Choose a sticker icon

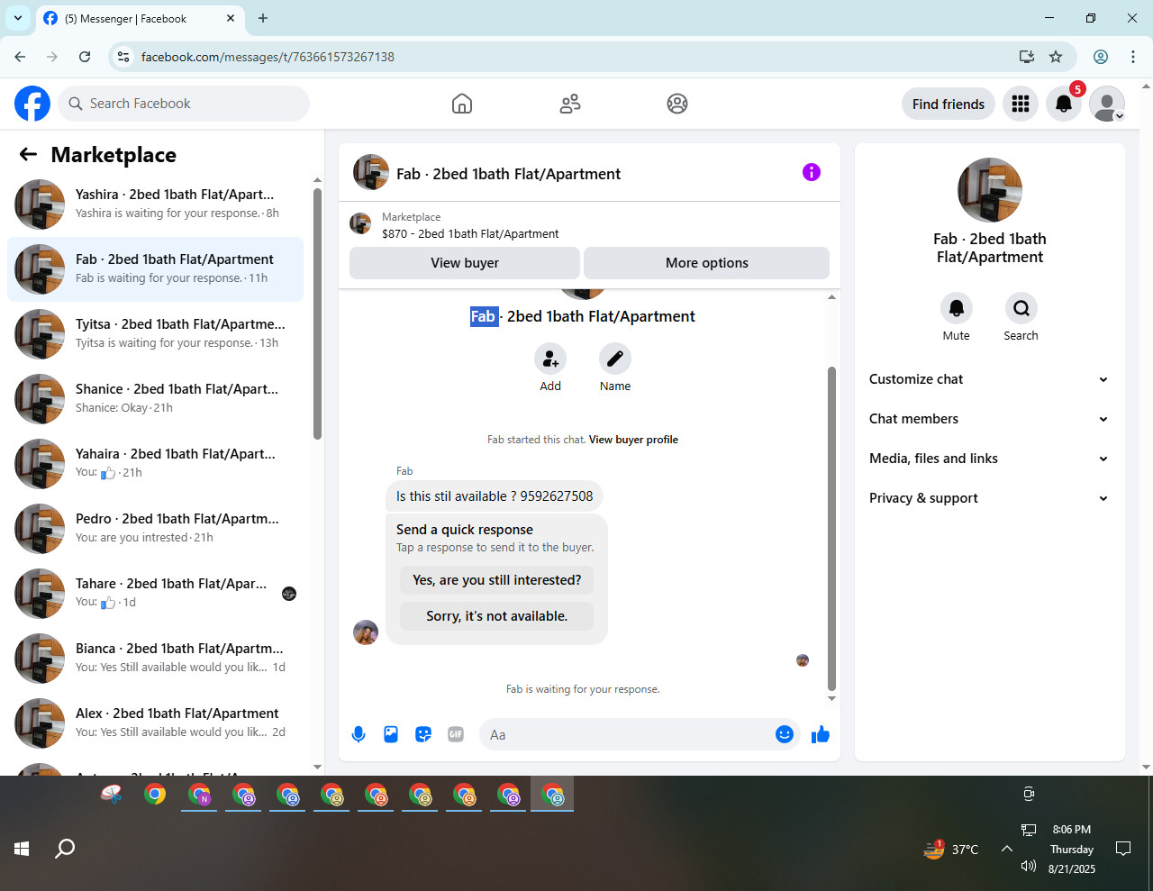tap(423, 734)
